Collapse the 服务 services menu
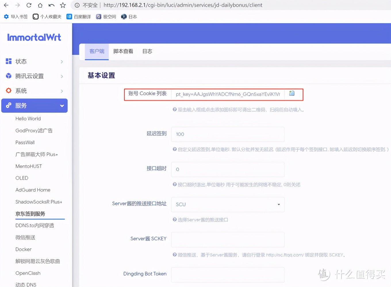 [34, 105]
